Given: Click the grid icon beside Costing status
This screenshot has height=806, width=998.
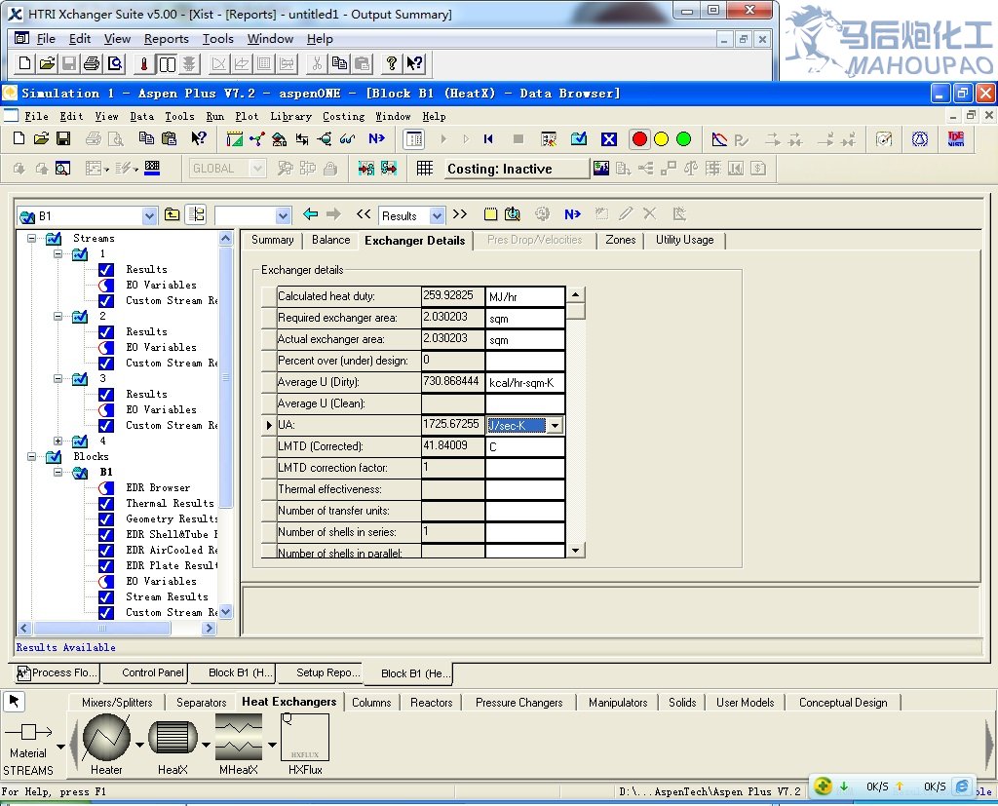Looking at the screenshot, I should tap(425, 168).
